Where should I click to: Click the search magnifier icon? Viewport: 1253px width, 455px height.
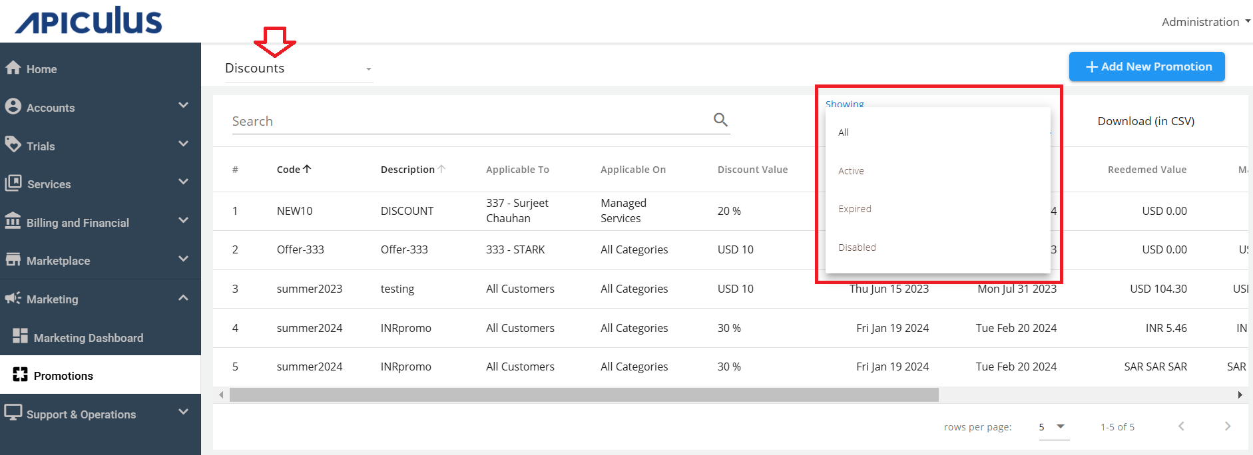tap(720, 120)
